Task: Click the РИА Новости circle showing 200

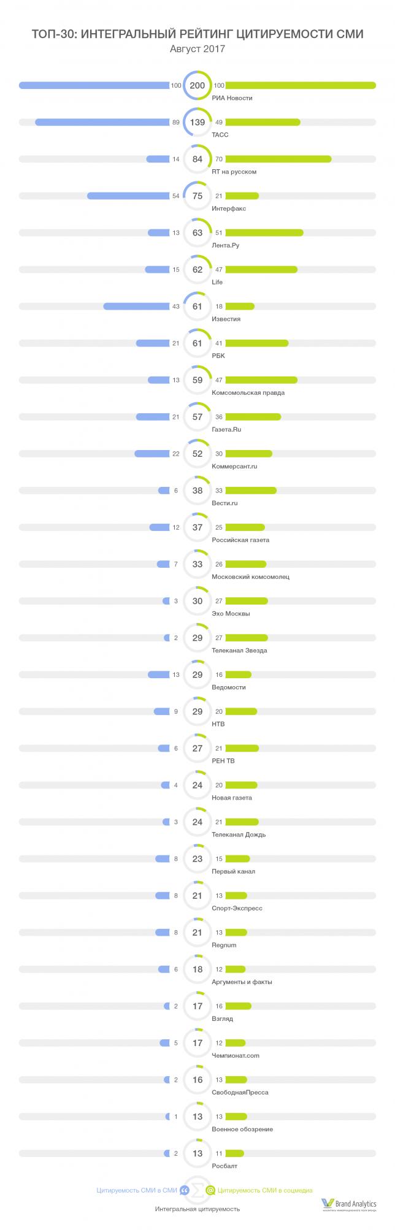Action: point(197,86)
